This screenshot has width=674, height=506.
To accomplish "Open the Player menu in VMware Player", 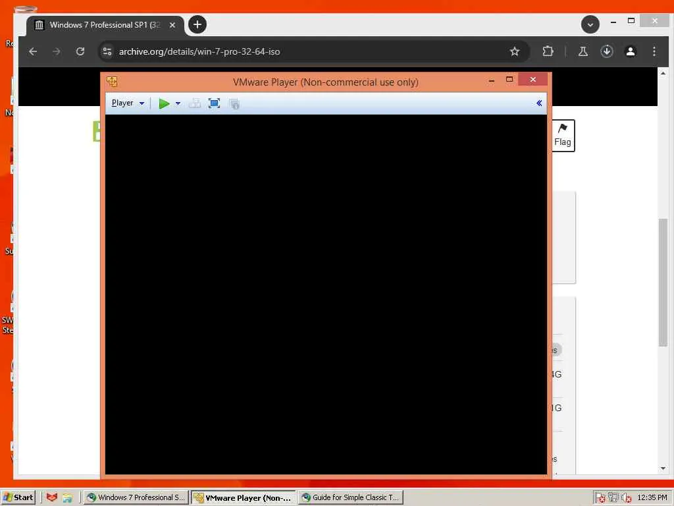I will [128, 103].
